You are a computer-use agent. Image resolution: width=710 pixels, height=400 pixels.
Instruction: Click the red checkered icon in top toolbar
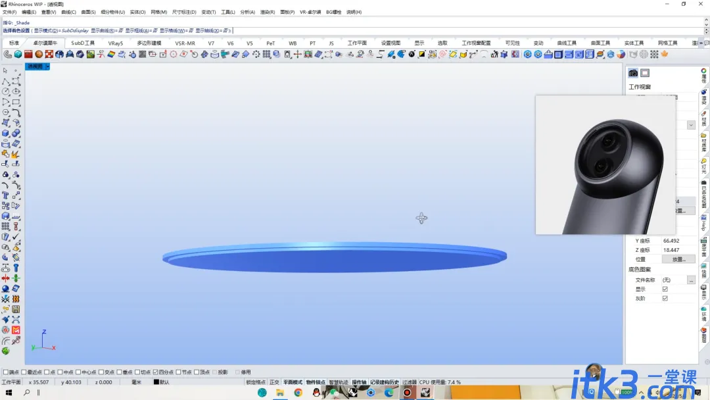(49, 55)
